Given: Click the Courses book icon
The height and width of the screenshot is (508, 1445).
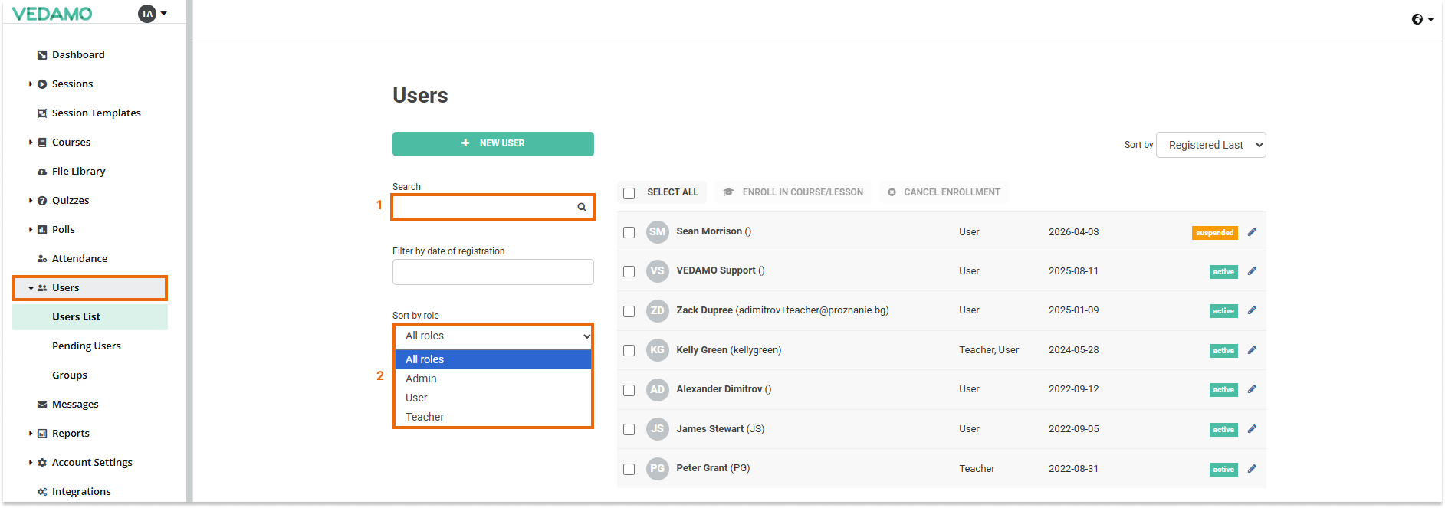Looking at the screenshot, I should point(42,143).
